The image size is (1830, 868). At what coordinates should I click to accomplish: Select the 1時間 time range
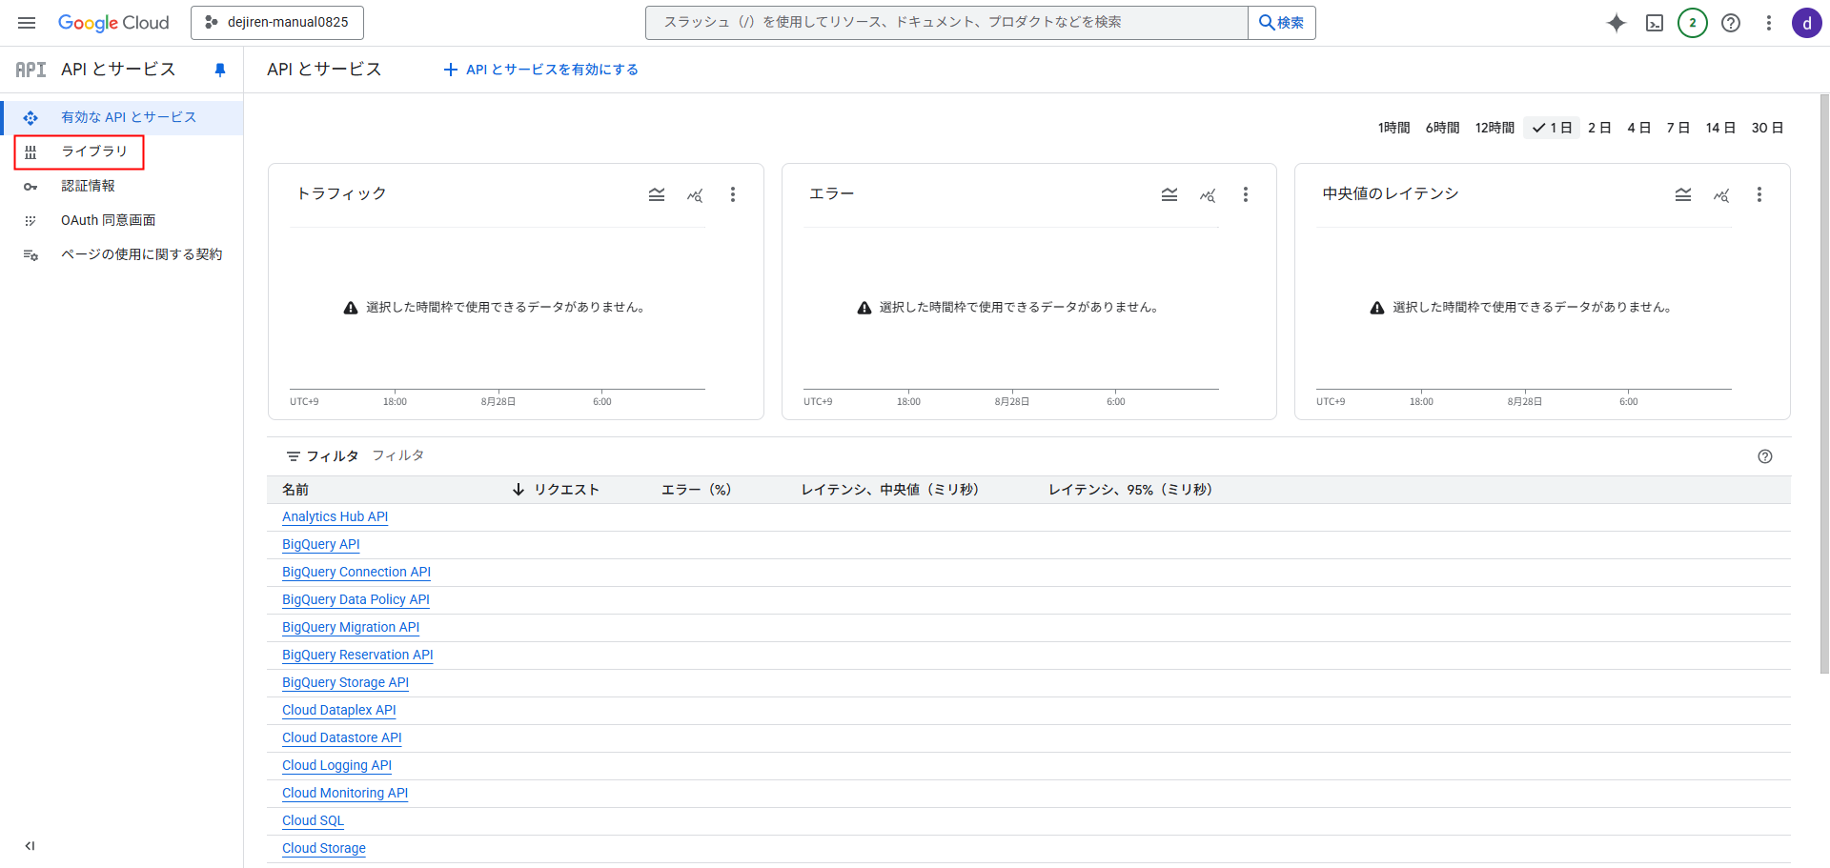[1393, 128]
